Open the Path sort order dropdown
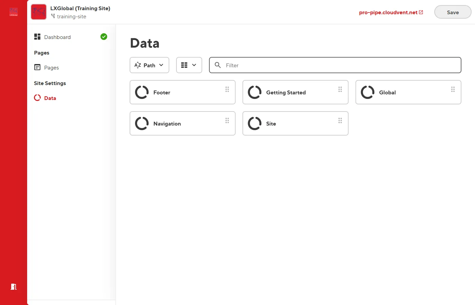Screen dimensions: 475x305 point(149,65)
